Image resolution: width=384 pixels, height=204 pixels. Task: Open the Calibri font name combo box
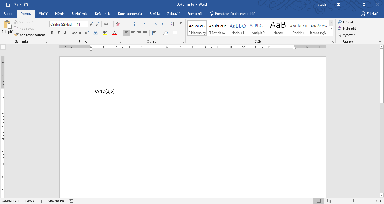(62, 24)
